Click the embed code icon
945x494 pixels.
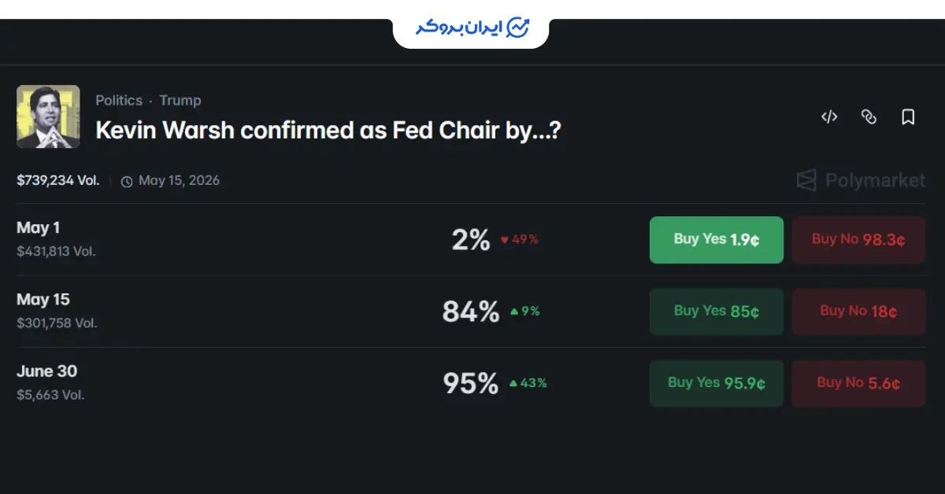click(x=829, y=117)
